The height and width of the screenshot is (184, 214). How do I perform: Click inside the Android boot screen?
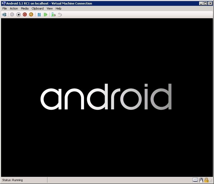pos(107,98)
